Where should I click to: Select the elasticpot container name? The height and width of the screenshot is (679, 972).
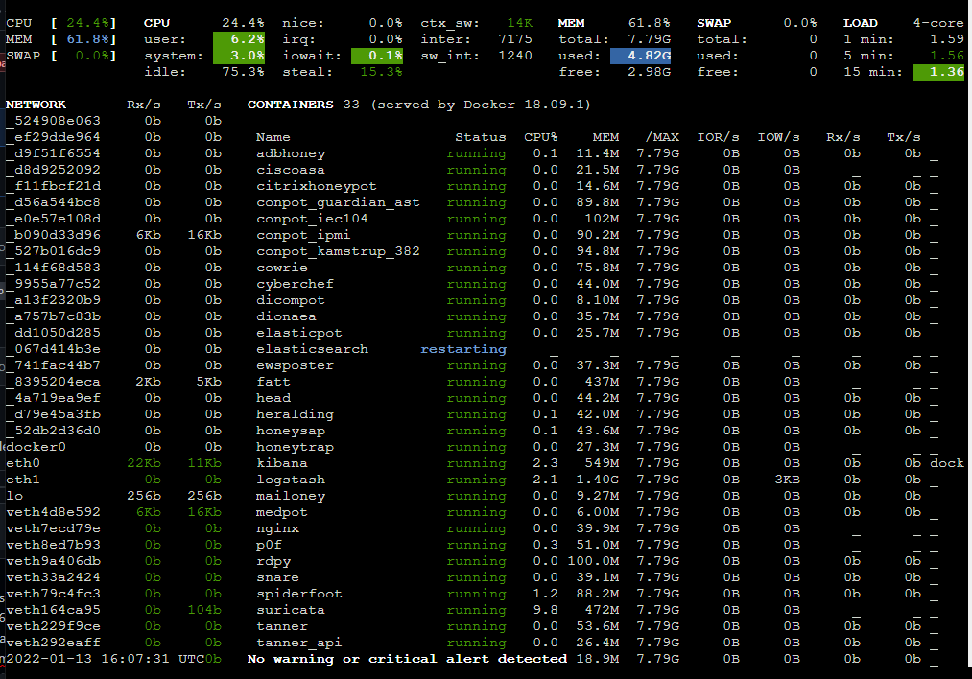coord(298,333)
